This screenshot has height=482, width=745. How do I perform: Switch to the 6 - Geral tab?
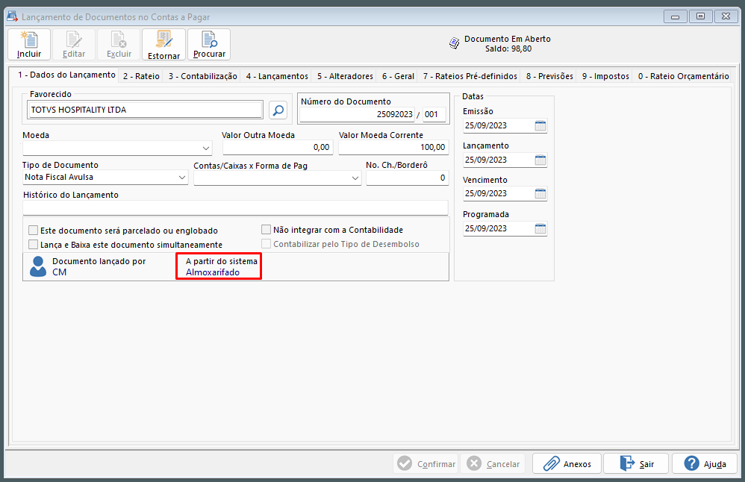pyautogui.click(x=398, y=76)
